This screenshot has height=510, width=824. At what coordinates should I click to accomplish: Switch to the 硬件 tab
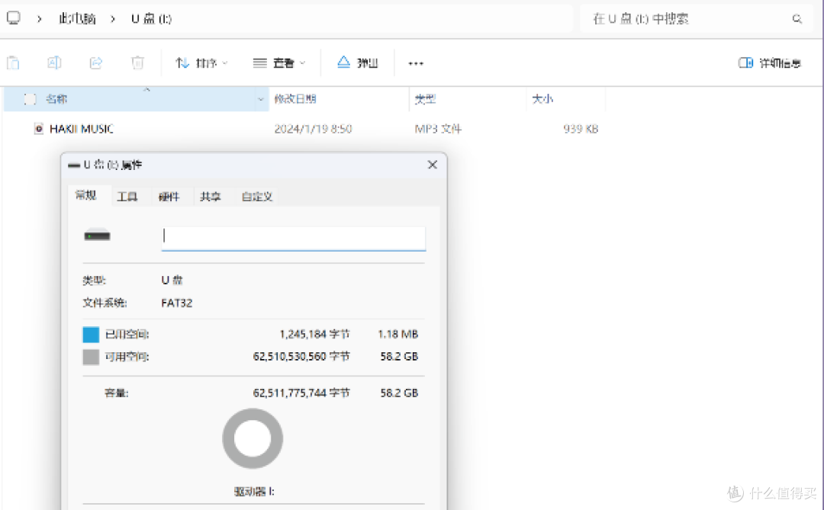click(x=169, y=197)
